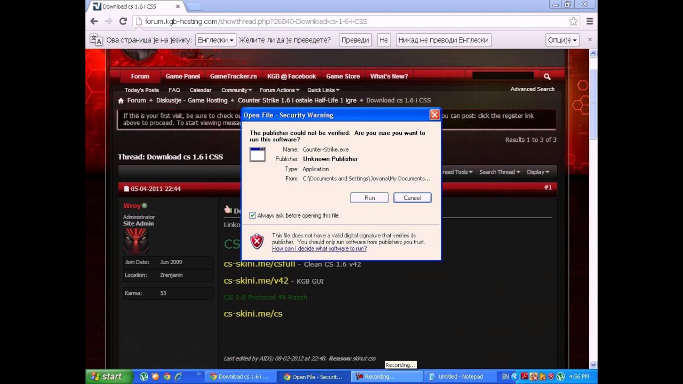This screenshot has width=683, height=384.
Task: Click the Wroy username link
Action: (132, 206)
